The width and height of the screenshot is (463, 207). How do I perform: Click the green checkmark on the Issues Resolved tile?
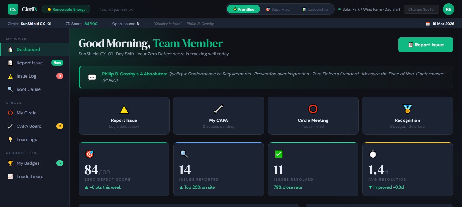coord(279,154)
